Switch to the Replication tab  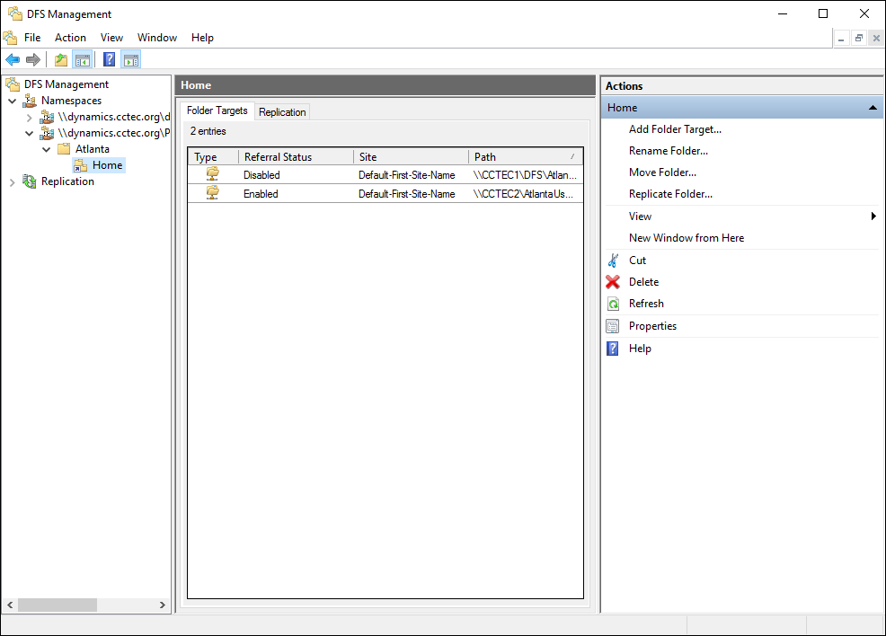[282, 112]
